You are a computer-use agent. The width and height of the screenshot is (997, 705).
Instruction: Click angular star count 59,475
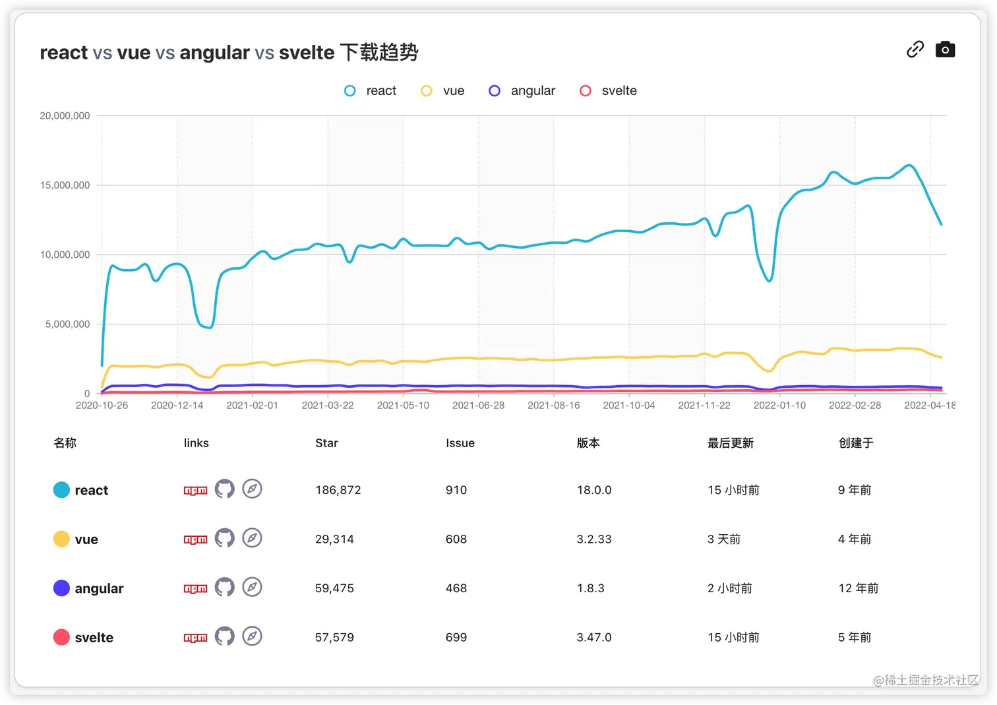point(334,588)
